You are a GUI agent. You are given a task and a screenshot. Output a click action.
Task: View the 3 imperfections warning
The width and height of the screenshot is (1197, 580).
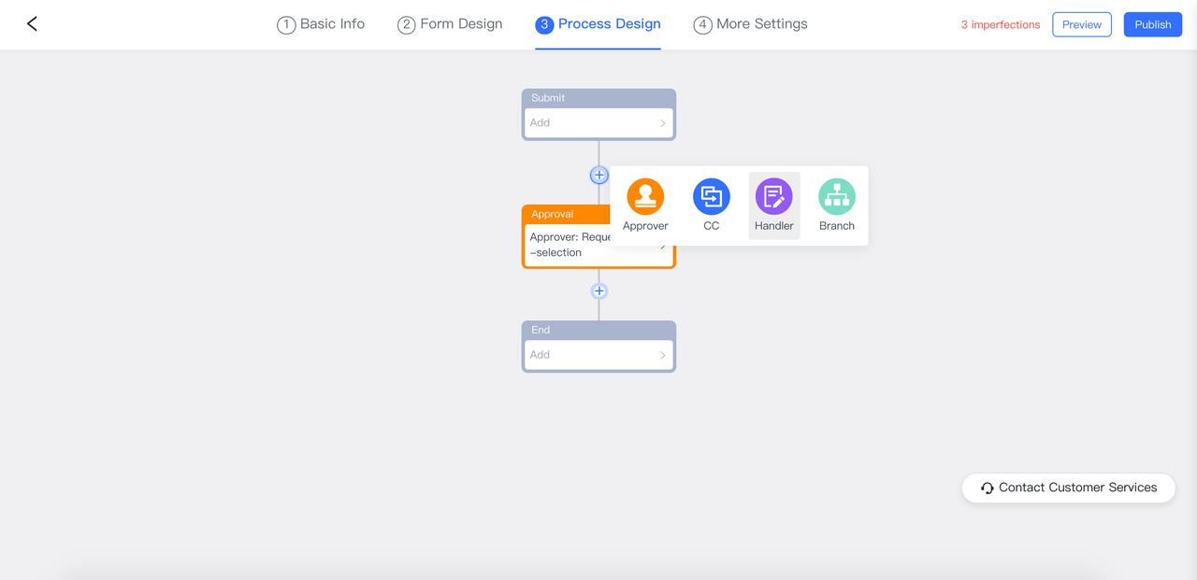click(1000, 25)
